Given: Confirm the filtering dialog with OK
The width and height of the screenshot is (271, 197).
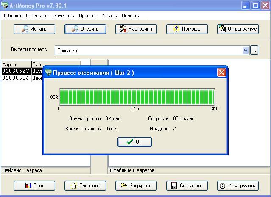Looking at the screenshot, I should tap(134, 142).
